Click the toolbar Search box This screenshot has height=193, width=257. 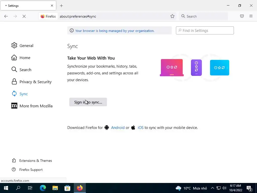(203, 16)
